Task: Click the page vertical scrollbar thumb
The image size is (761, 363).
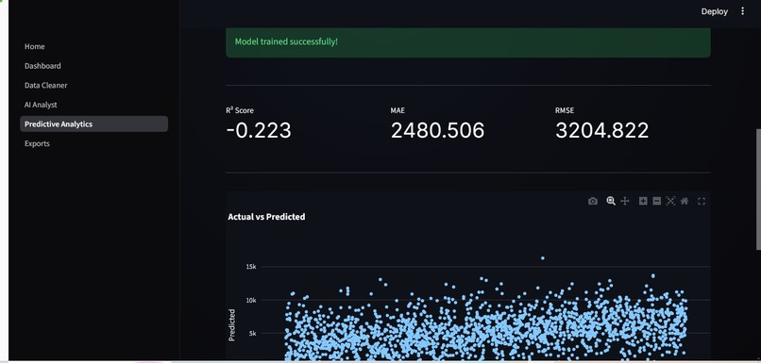Action: coord(758,189)
